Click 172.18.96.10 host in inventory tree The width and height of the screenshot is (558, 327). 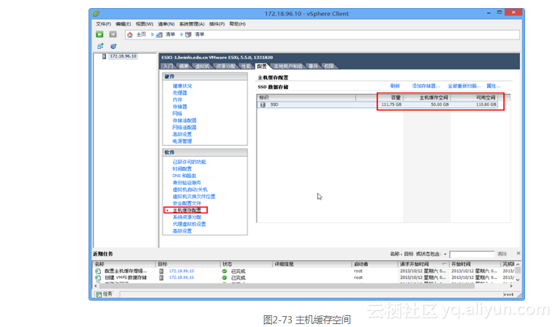[x=123, y=56]
